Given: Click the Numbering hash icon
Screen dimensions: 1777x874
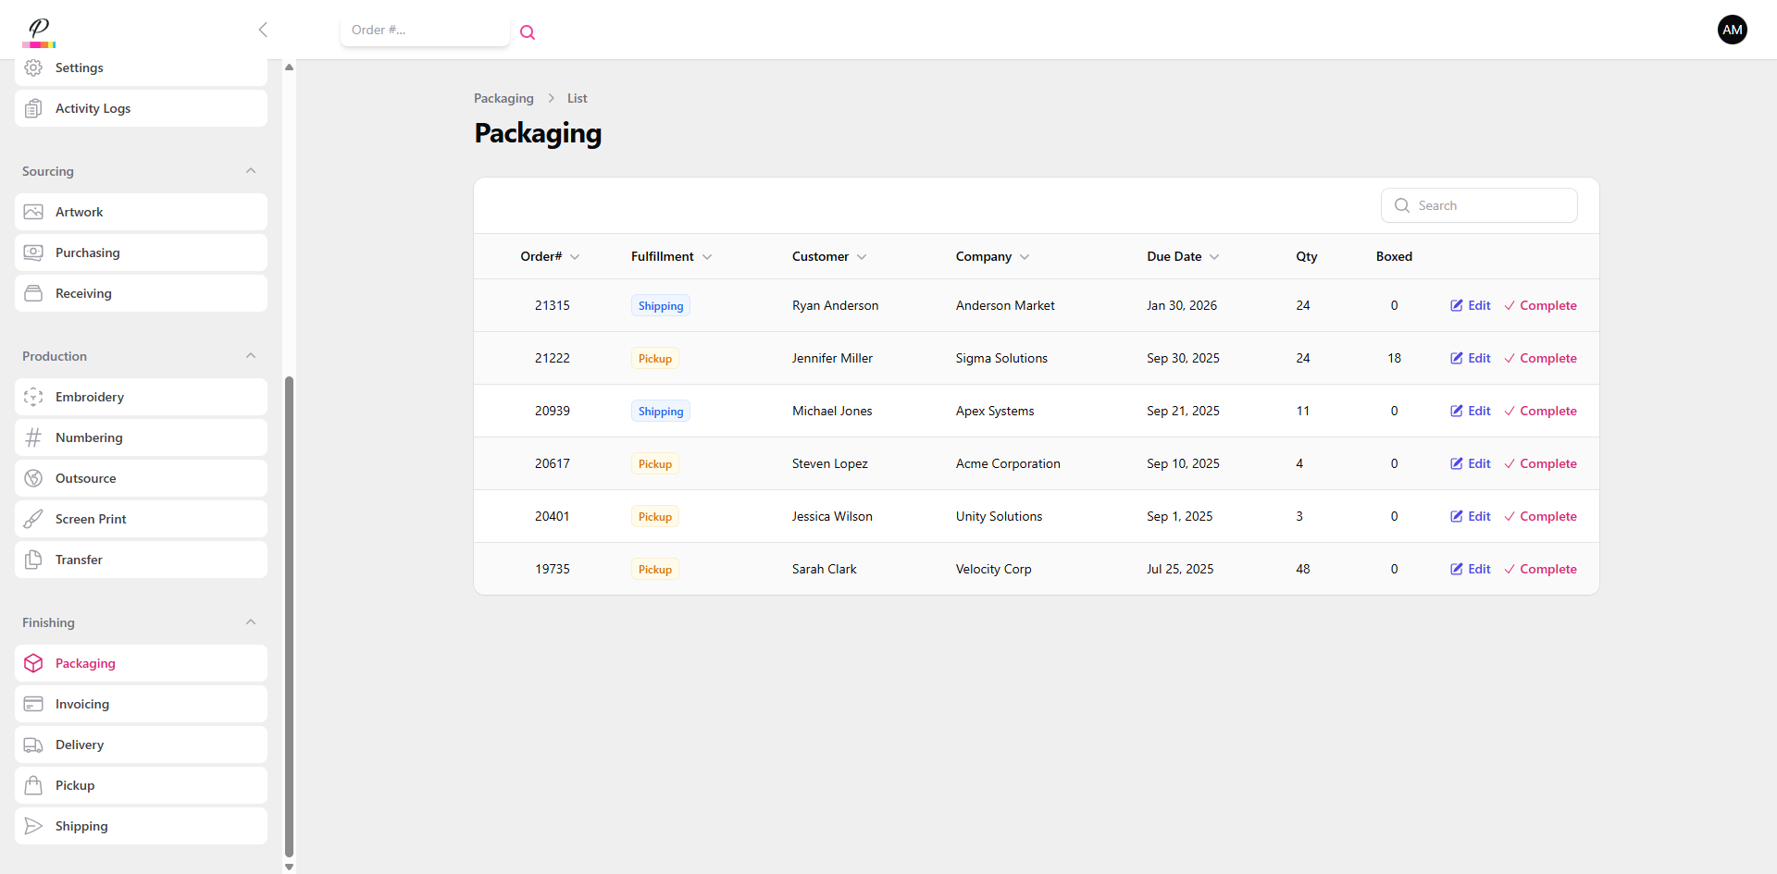Looking at the screenshot, I should pyautogui.click(x=33, y=437).
